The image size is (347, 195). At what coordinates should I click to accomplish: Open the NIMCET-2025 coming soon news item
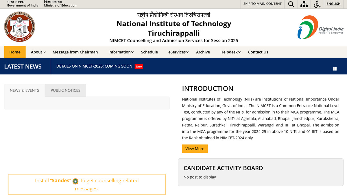94,66
